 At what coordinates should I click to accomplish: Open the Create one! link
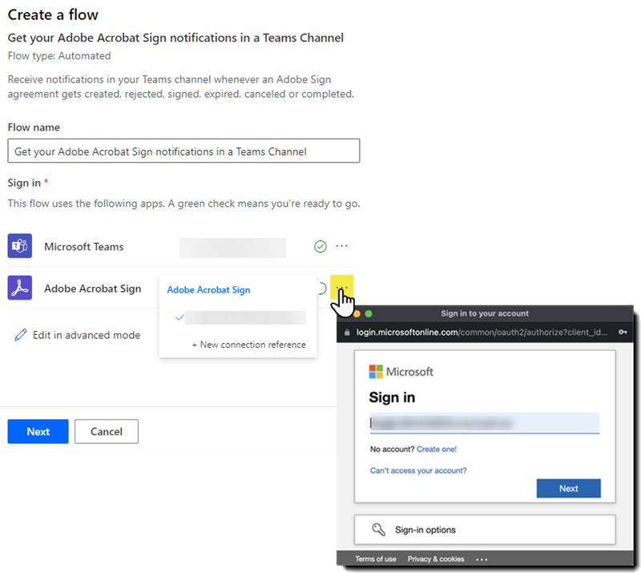point(436,449)
